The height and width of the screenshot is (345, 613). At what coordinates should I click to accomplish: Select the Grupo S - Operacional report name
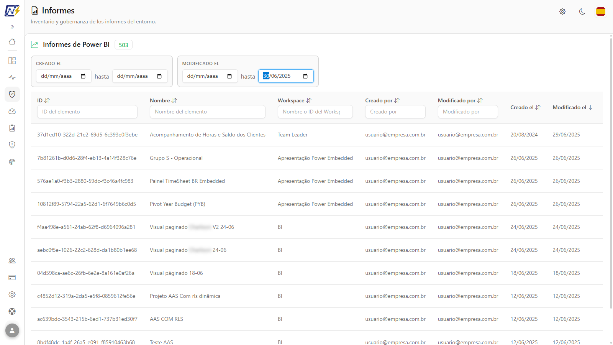pyautogui.click(x=176, y=158)
